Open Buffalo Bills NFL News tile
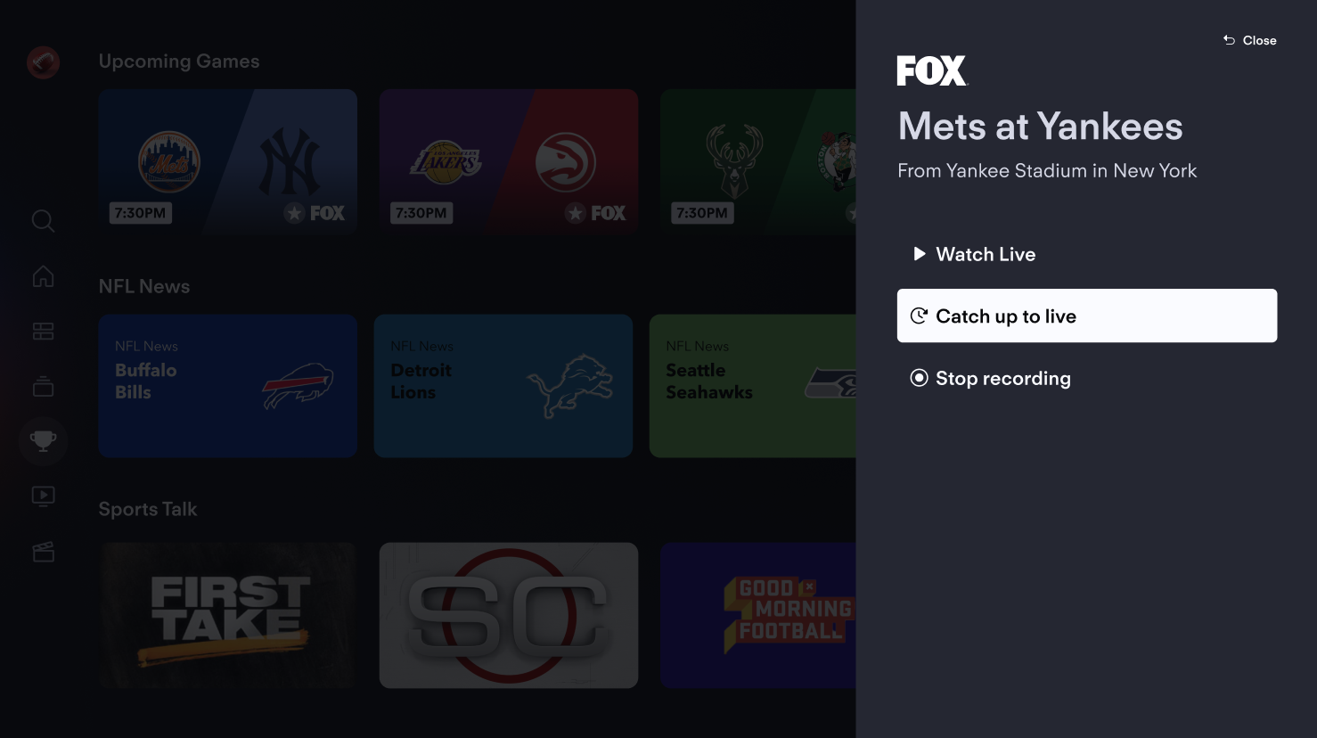The image size is (1317, 738). point(228,386)
